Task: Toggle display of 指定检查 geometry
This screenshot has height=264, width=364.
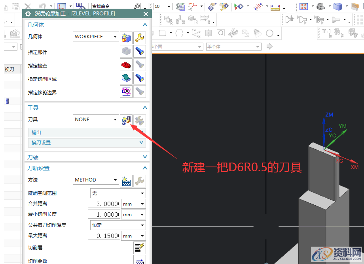Action: pyautogui.click(x=139, y=64)
